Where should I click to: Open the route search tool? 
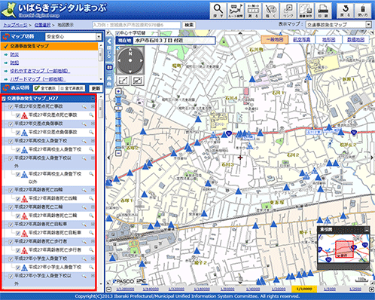pos(236,11)
